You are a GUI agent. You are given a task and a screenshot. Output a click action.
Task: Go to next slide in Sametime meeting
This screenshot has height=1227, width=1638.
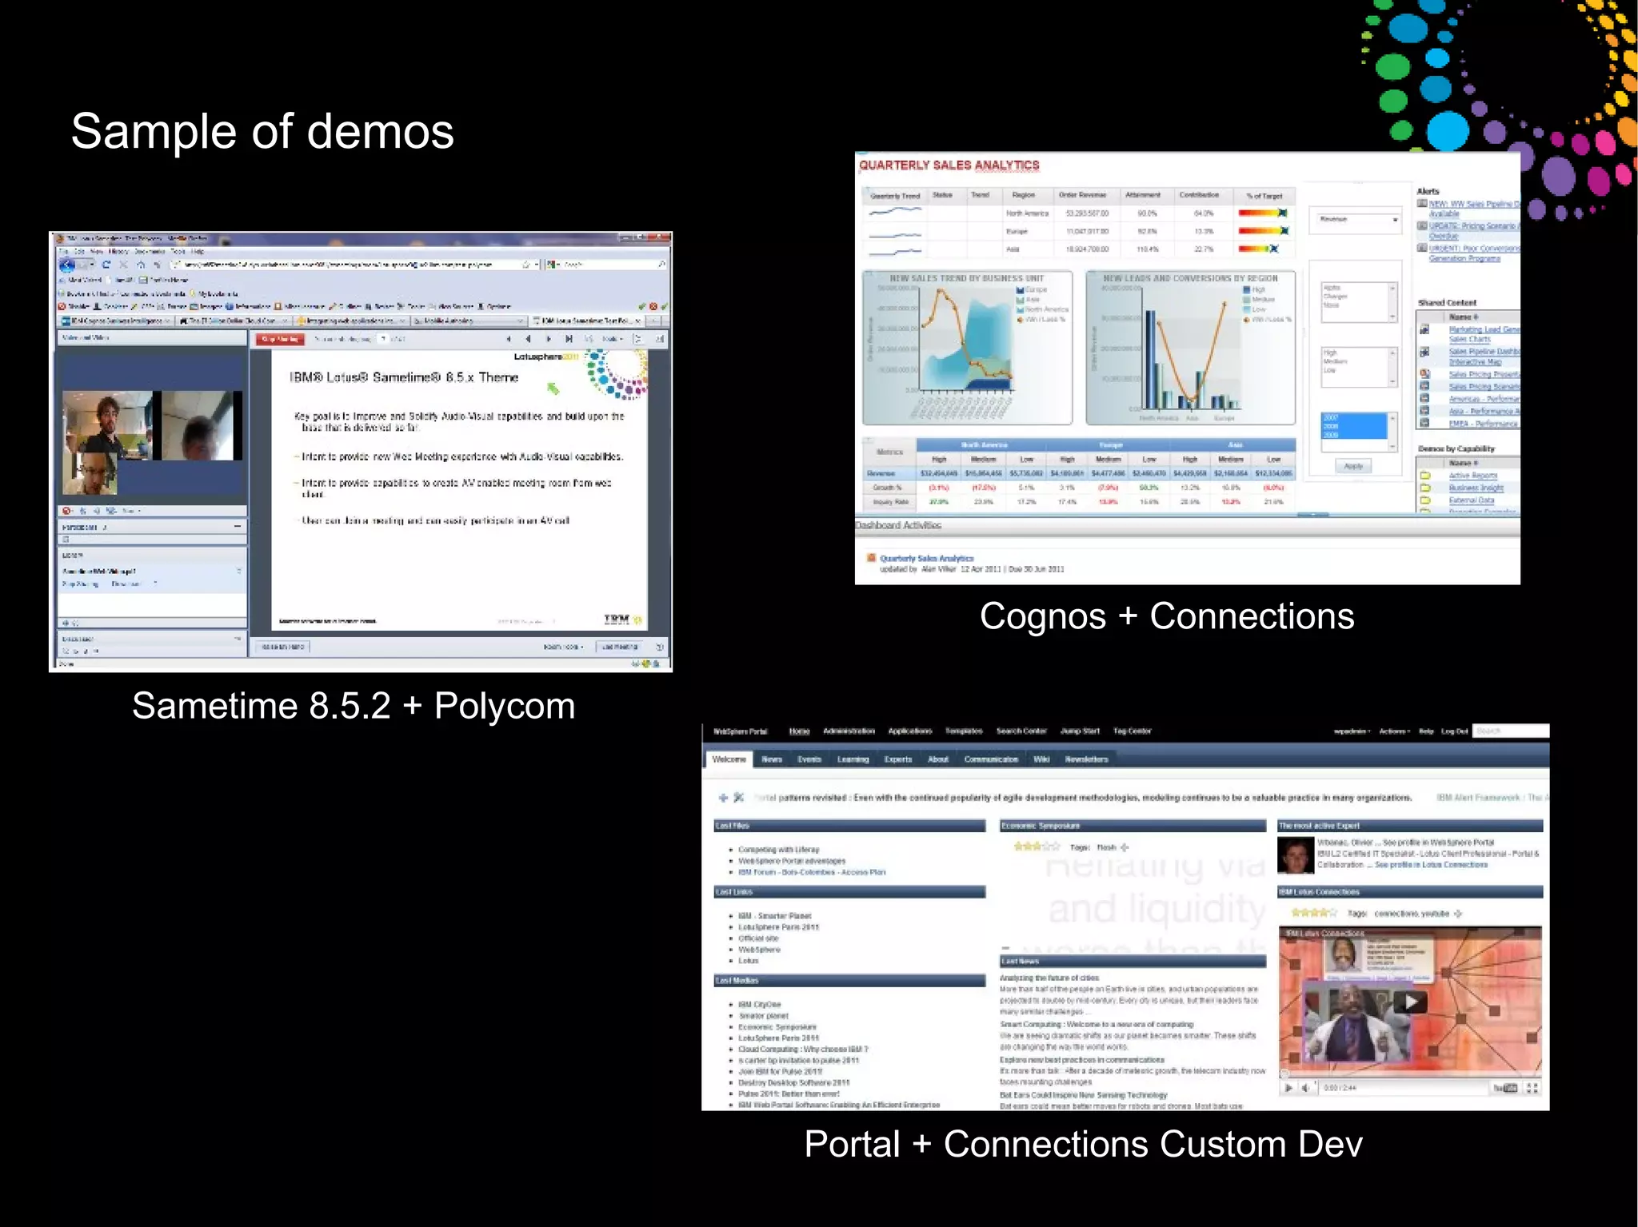(549, 340)
